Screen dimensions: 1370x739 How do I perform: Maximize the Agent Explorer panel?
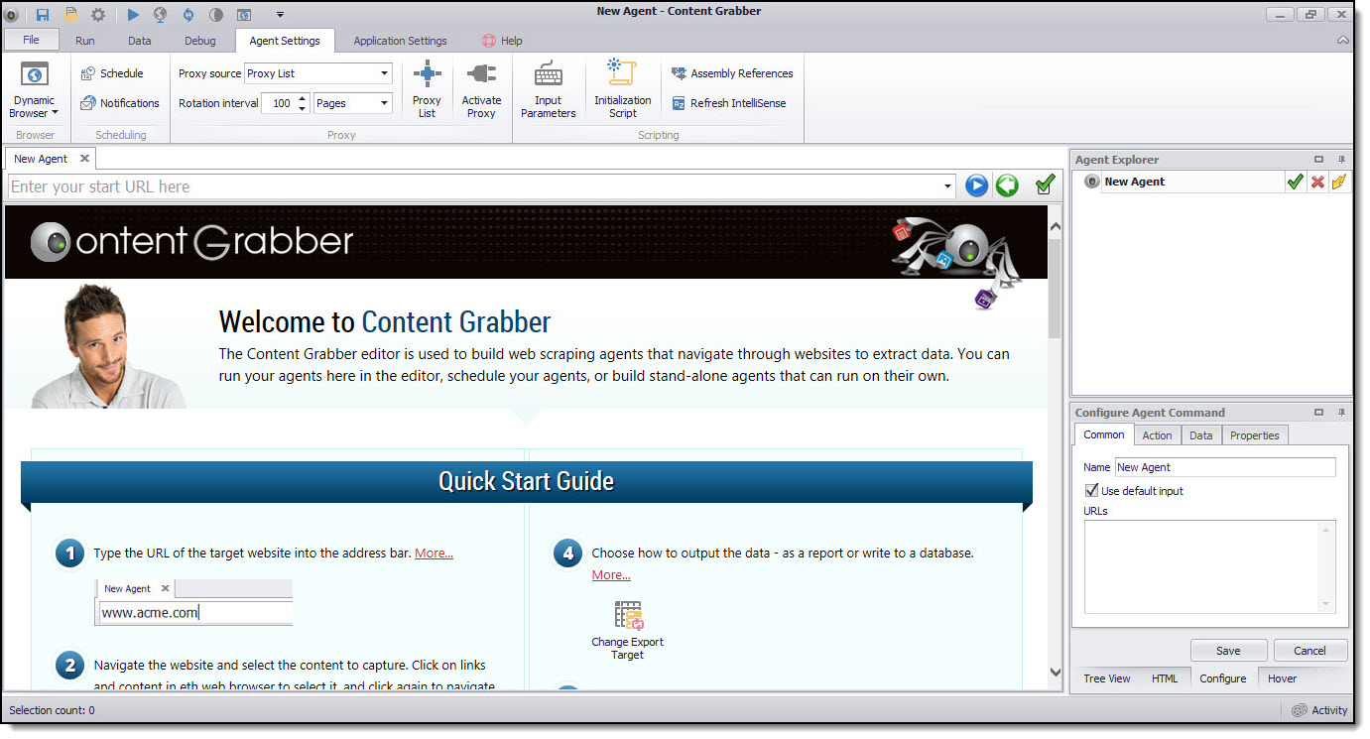[1318, 159]
